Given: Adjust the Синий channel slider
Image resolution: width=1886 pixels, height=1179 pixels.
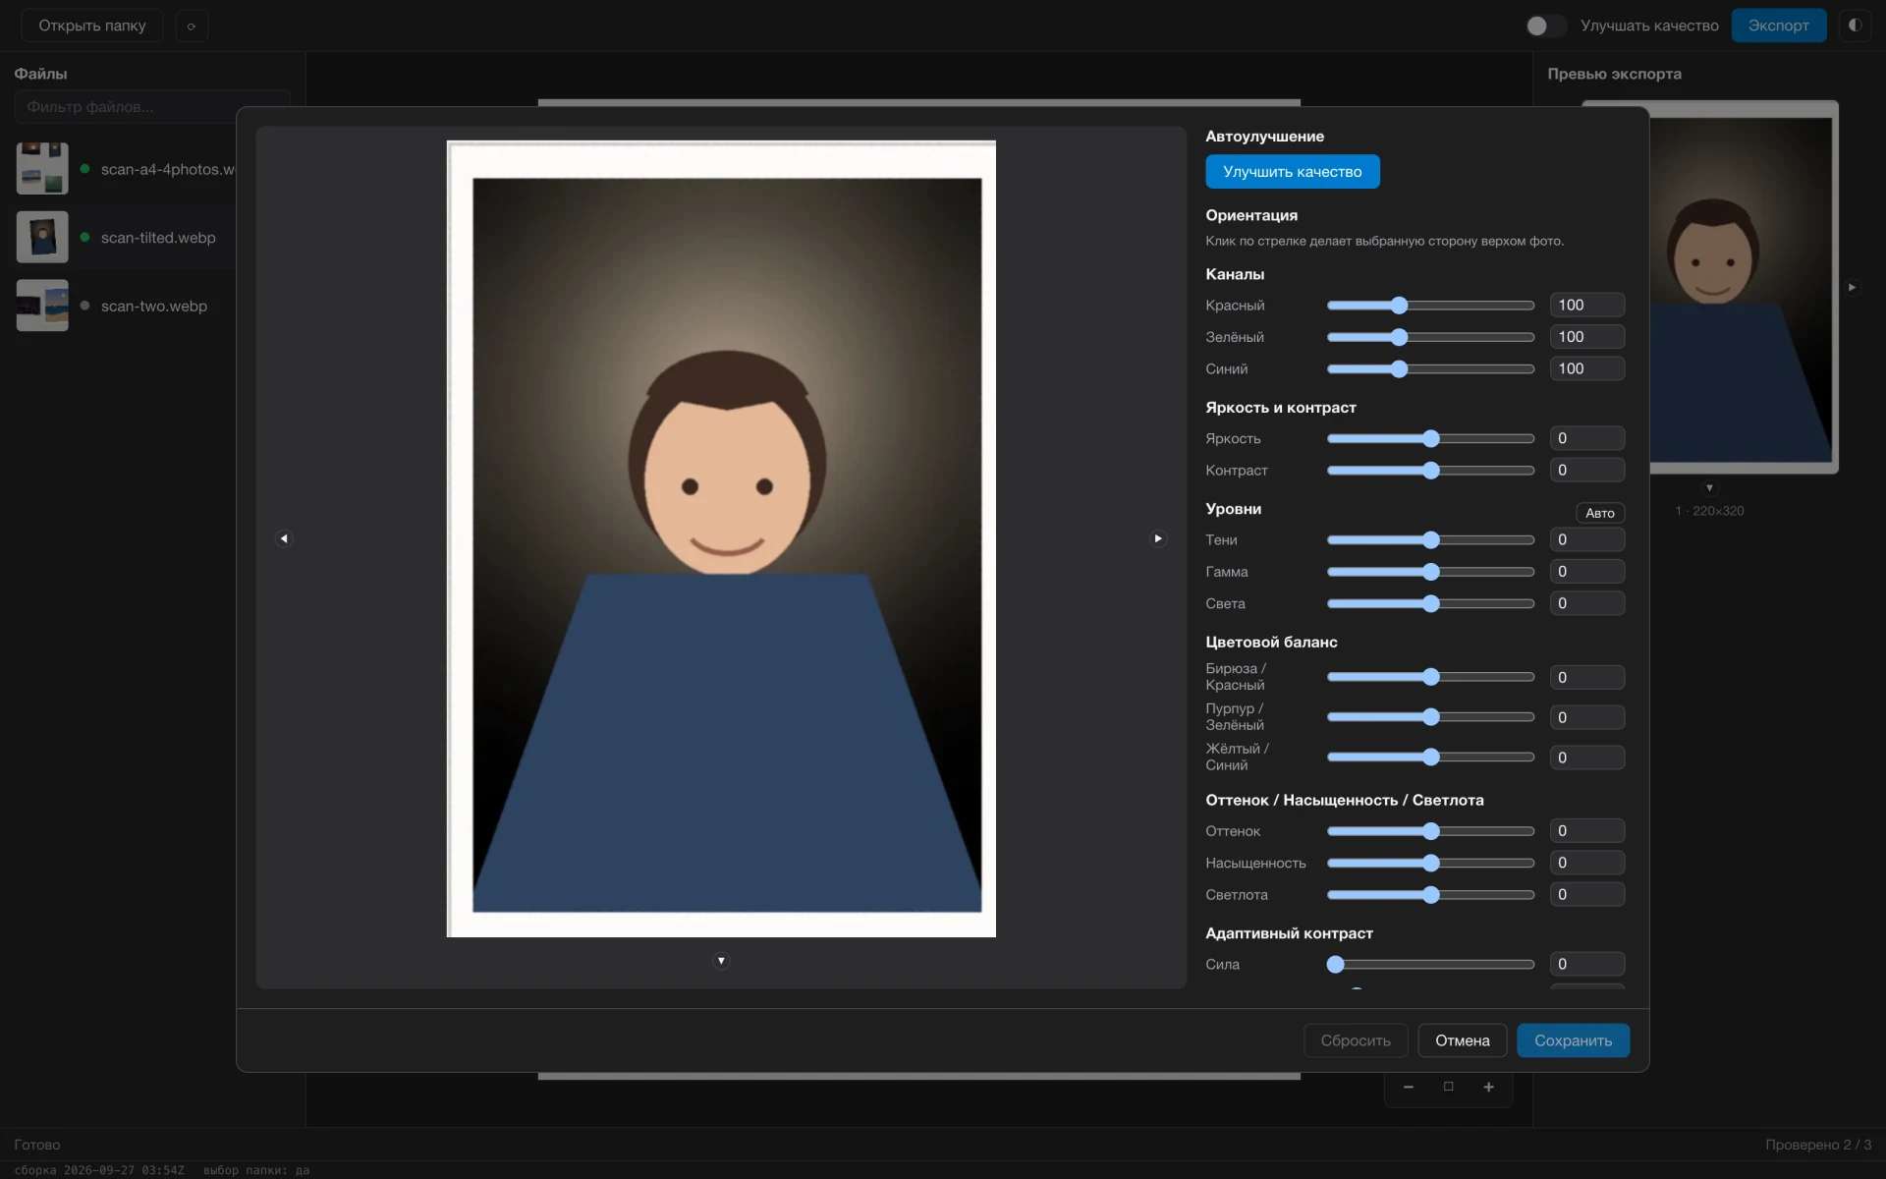Looking at the screenshot, I should pyautogui.click(x=1430, y=369).
